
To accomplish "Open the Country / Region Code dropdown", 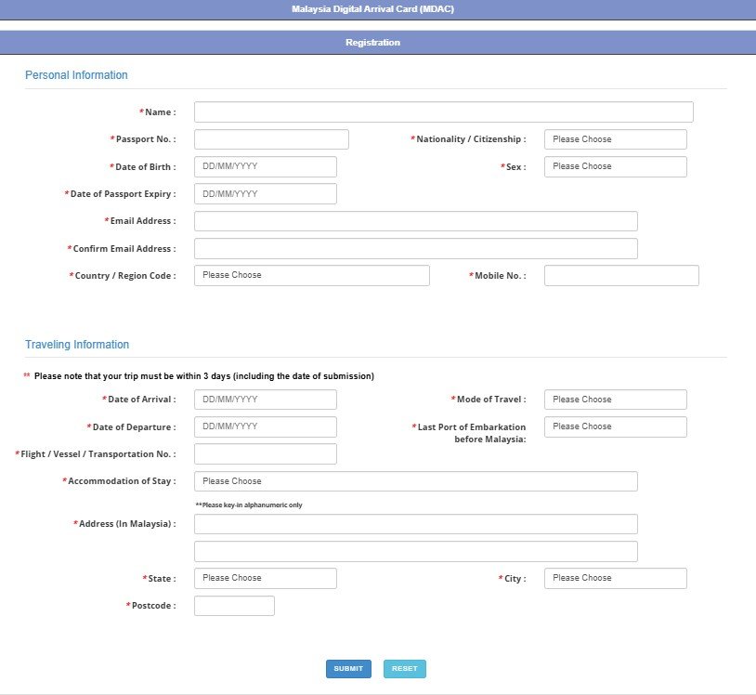I will pyautogui.click(x=311, y=275).
